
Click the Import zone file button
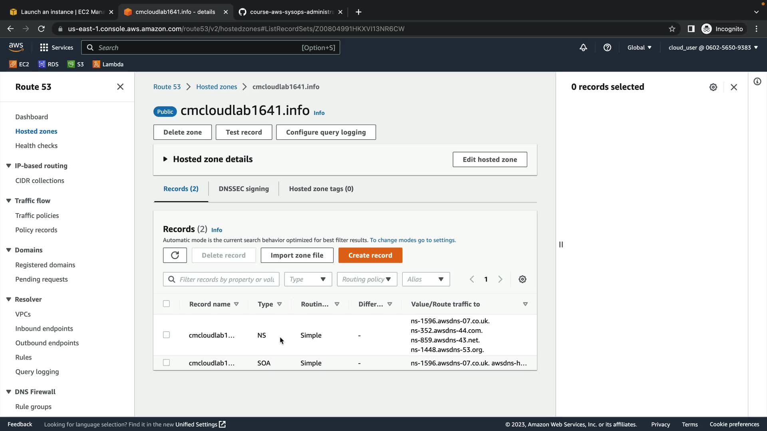click(x=296, y=255)
